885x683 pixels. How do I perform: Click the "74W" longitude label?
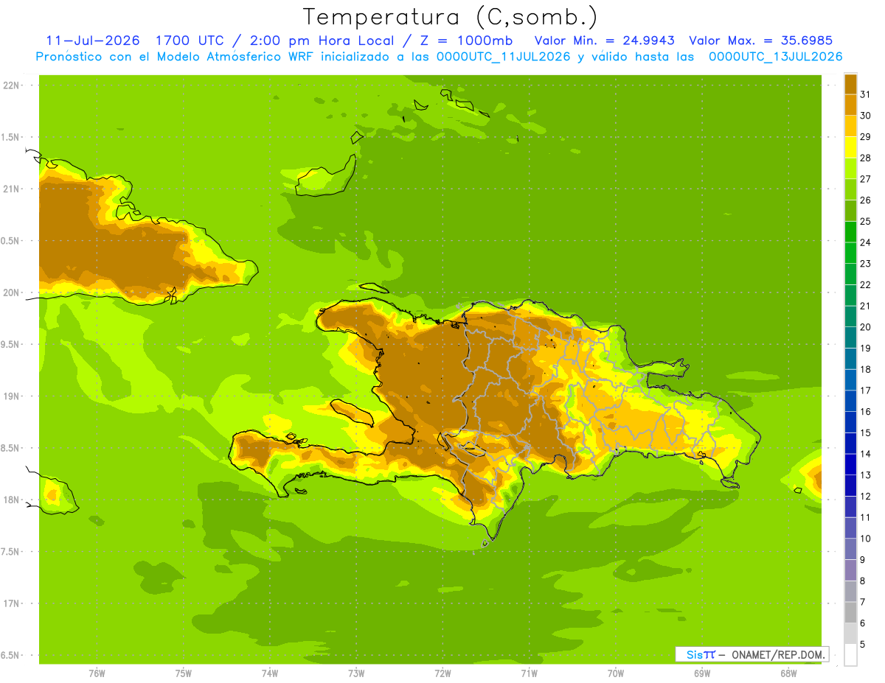point(269,673)
